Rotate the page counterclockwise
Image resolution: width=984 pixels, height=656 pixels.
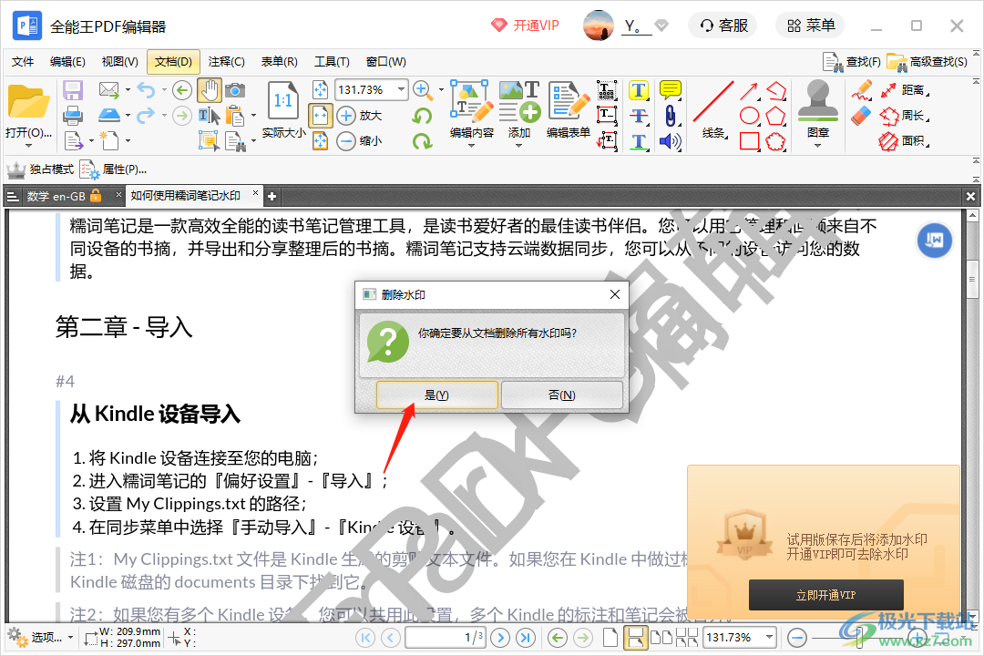pos(423,116)
